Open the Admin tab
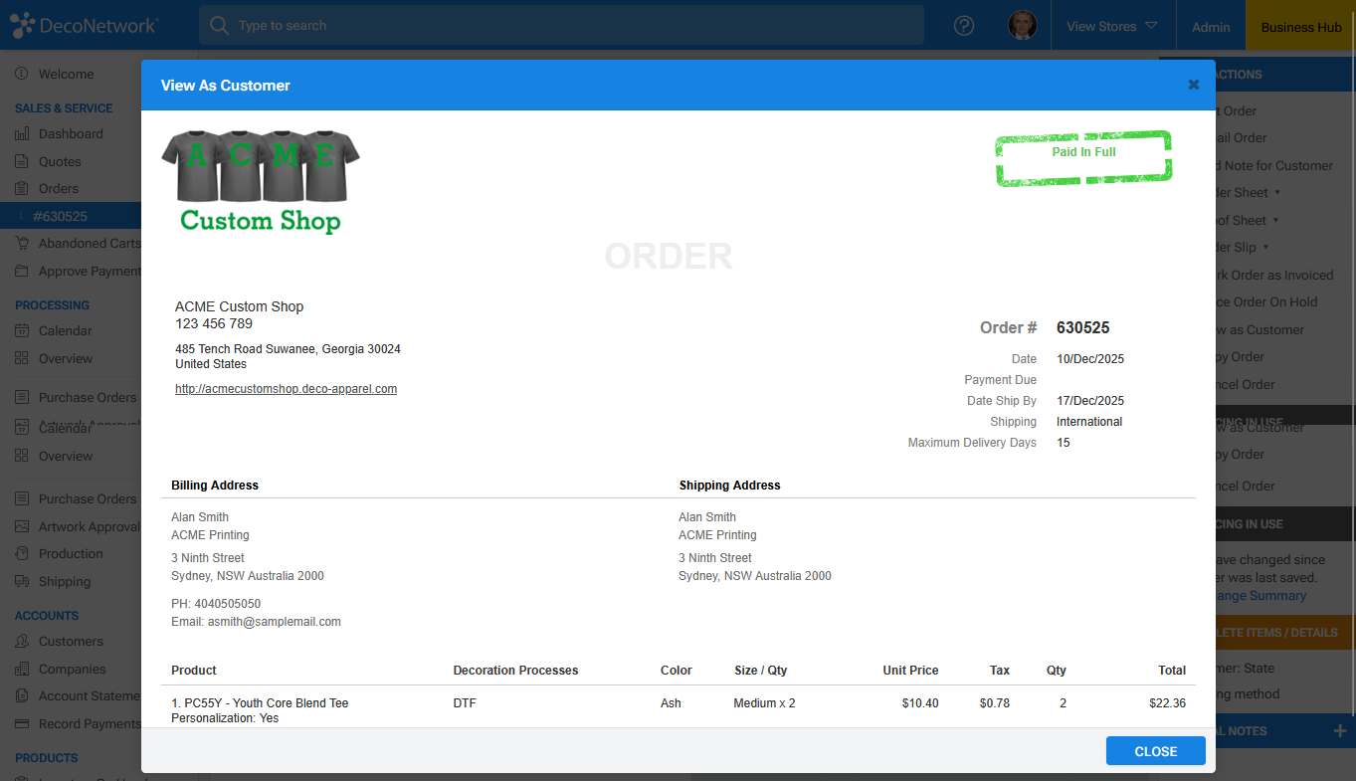The image size is (1356, 781). coord(1210,27)
